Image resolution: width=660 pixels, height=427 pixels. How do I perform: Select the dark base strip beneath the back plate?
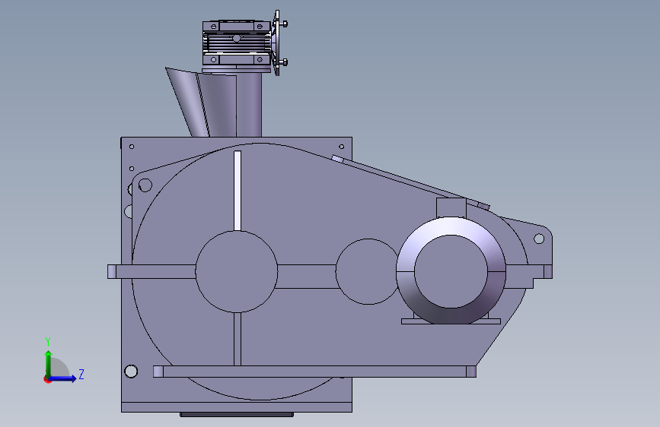(237, 415)
